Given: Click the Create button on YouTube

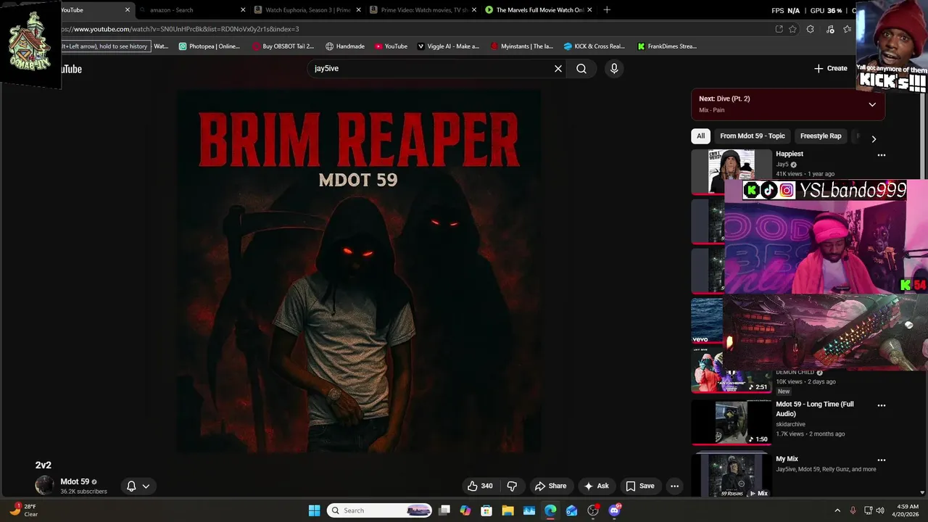Looking at the screenshot, I should pyautogui.click(x=831, y=68).
